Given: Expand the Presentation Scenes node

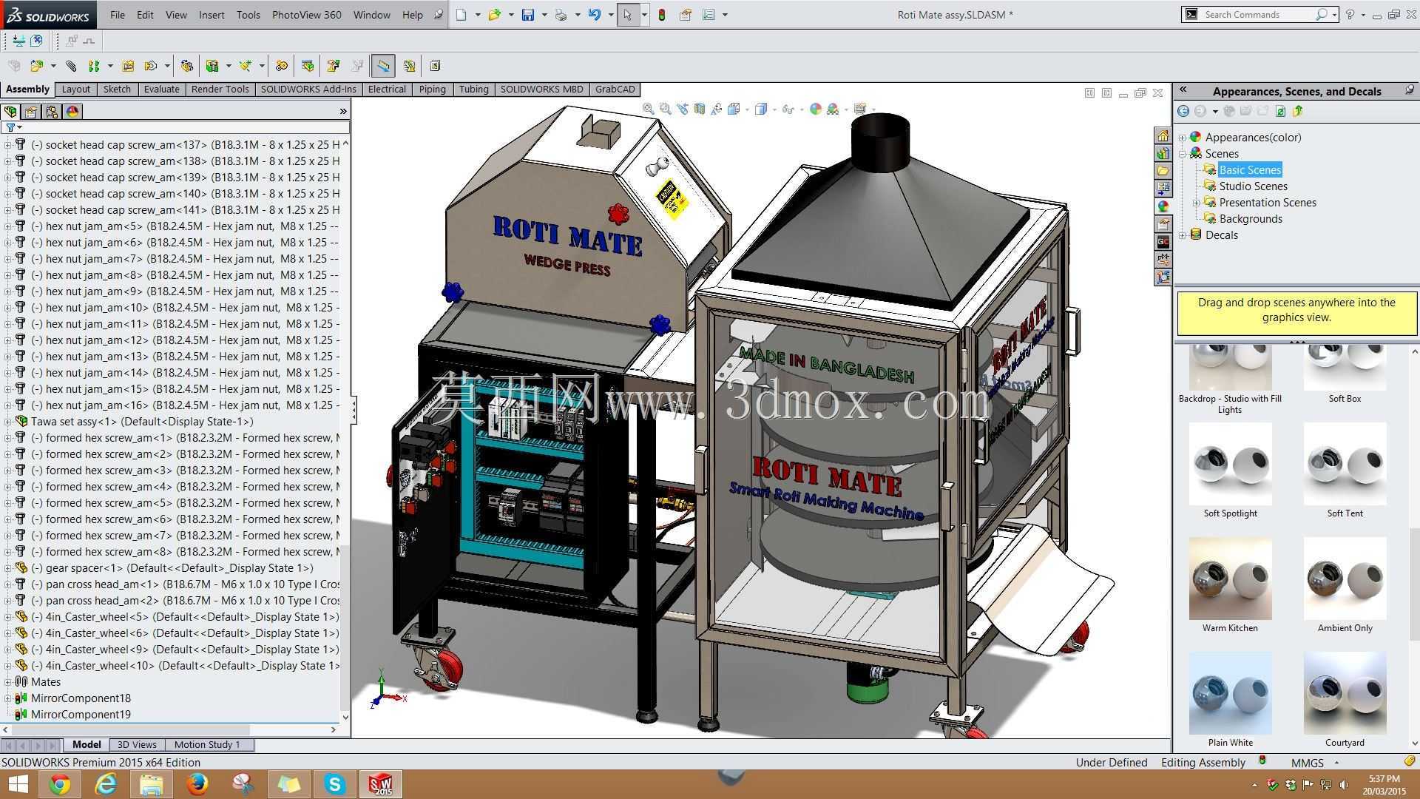Looking at the screenshot, I should [1196, 203].
